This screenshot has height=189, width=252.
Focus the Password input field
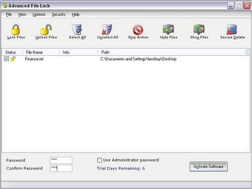[61, 160]
